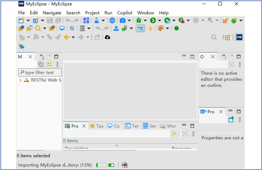
Task: Click the blue globe web browser icon
Action: click(x=112, y=21)
